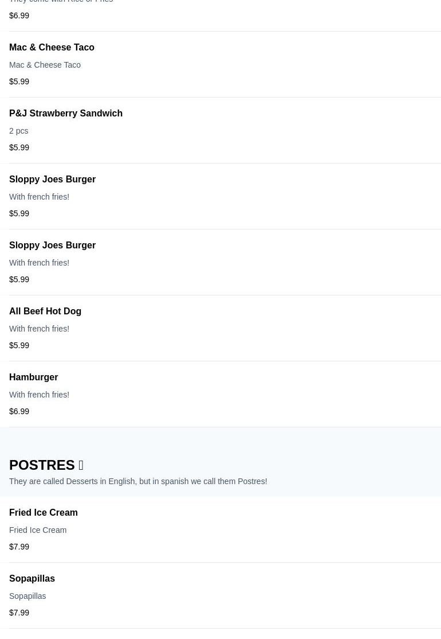Screen dimensions: 441x639
Task: Click 'With french fries!' under All Beef Hot Dog
Action: (x=39, y=329)
